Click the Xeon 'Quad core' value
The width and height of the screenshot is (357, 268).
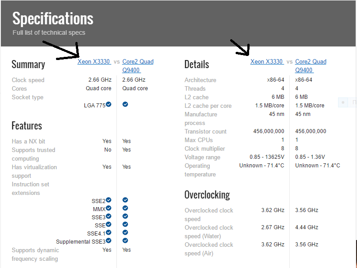[x=98, y=88]
